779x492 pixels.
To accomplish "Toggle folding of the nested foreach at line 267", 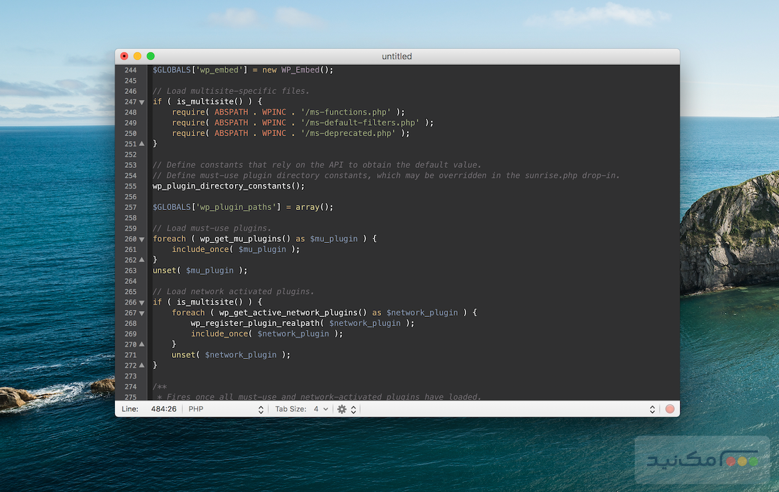I will pyautogui.click(x=141, y=312).
